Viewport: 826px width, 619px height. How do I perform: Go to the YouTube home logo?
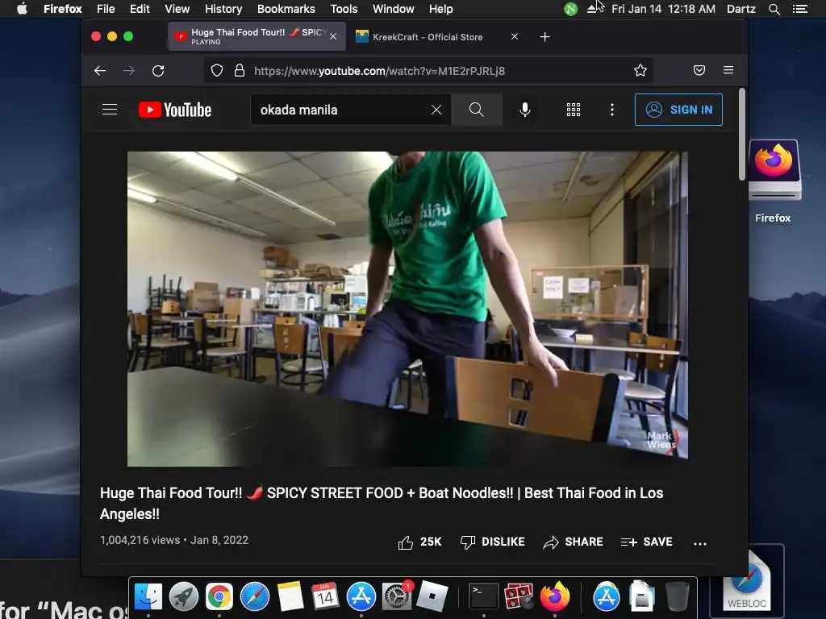pos(175,110)
